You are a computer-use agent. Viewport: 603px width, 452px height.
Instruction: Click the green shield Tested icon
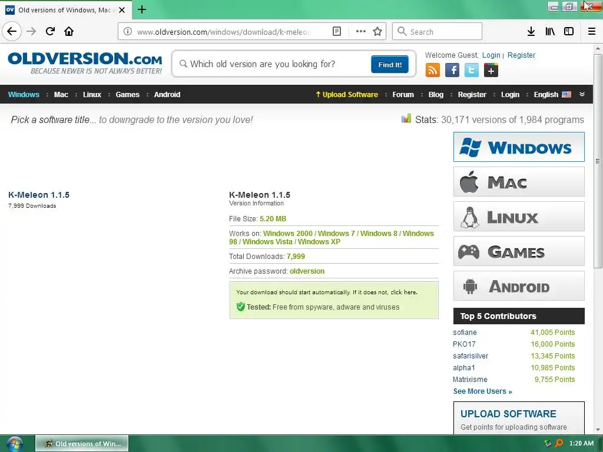pos(241,307)
